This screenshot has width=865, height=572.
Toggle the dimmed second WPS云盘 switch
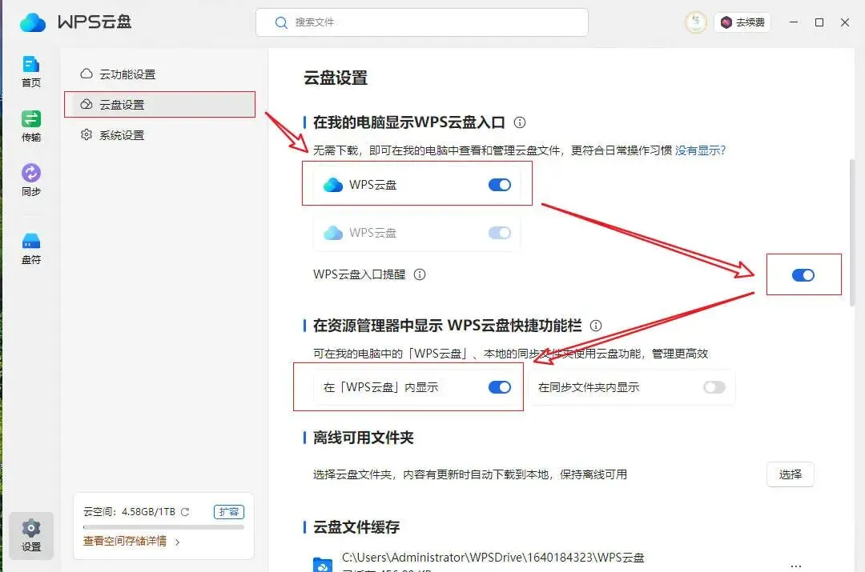tap(500, 233)
